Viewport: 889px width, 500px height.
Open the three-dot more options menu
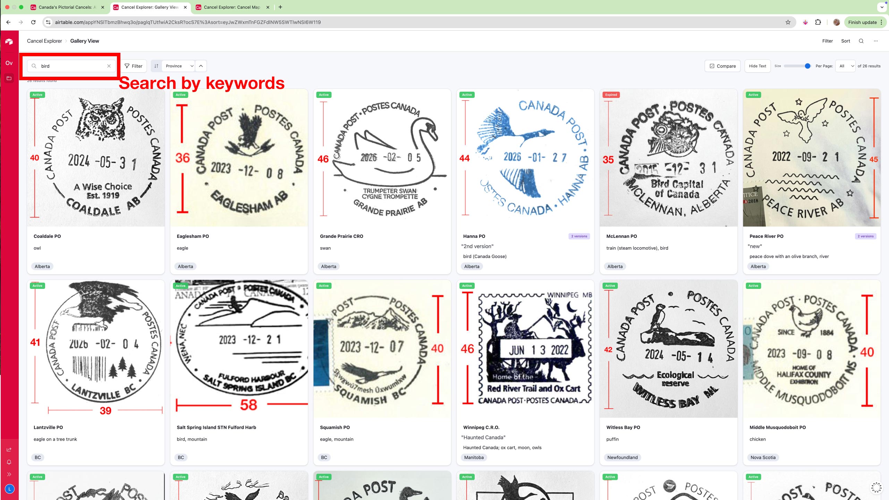[x=876, y=41]
